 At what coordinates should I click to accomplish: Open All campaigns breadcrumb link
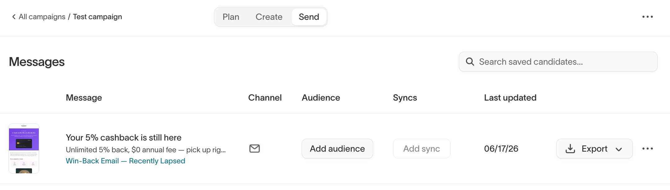(42, 17)
